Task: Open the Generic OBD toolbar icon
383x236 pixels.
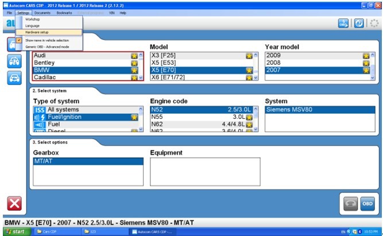Action: coord(343,23)
